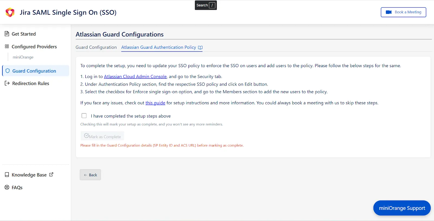Click the 'Atlassian Guard Configurations' heading
This screenshot has height=221, width=434.
tap(120, 34)
